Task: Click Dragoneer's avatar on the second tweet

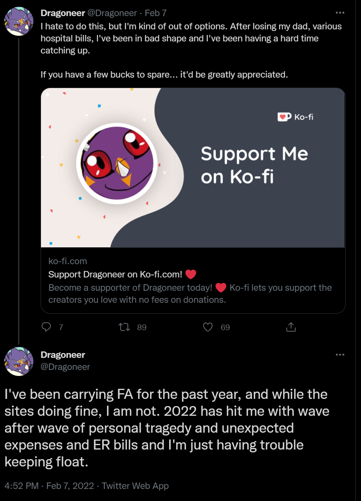Action: [19, 361]
